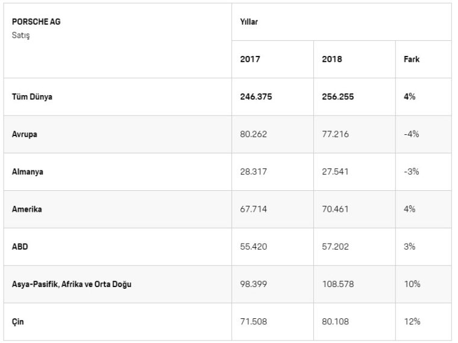Click the Almanya row label
The width and height of the screenshot is (458, 343).
(28, 171)
